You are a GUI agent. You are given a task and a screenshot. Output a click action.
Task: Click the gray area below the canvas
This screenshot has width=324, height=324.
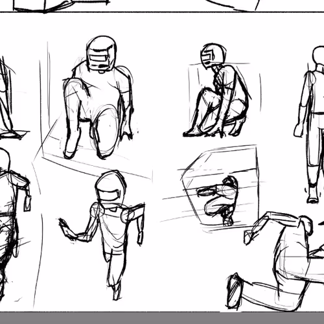tap(162, 318)
